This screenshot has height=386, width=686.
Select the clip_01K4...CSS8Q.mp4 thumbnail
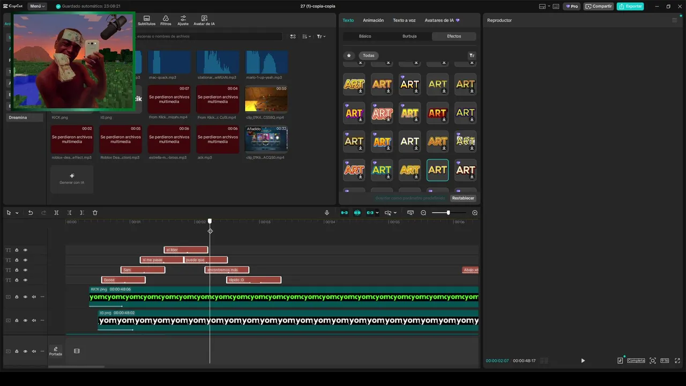coord(266,99)
